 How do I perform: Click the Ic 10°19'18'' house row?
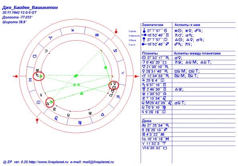pos(188,139)
